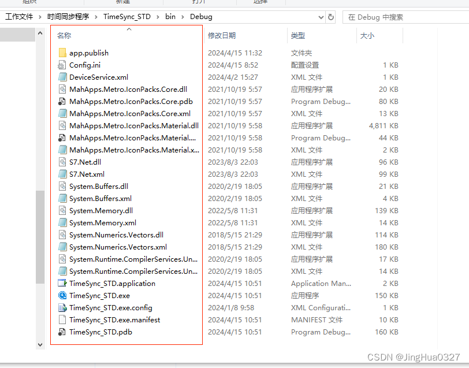Click the bin breadcrumb chevron

pyautogui.click(x=183, y=17)
